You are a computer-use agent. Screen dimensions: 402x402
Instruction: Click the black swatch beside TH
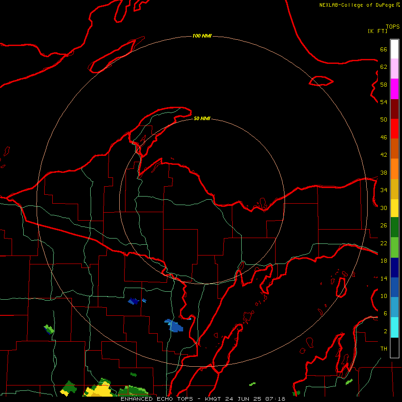click(394, 348)
